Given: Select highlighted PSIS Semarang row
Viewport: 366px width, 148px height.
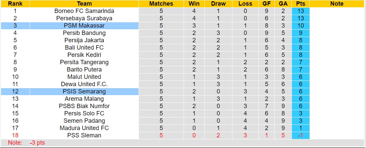Looking at the screenshot, I should 84,91.
